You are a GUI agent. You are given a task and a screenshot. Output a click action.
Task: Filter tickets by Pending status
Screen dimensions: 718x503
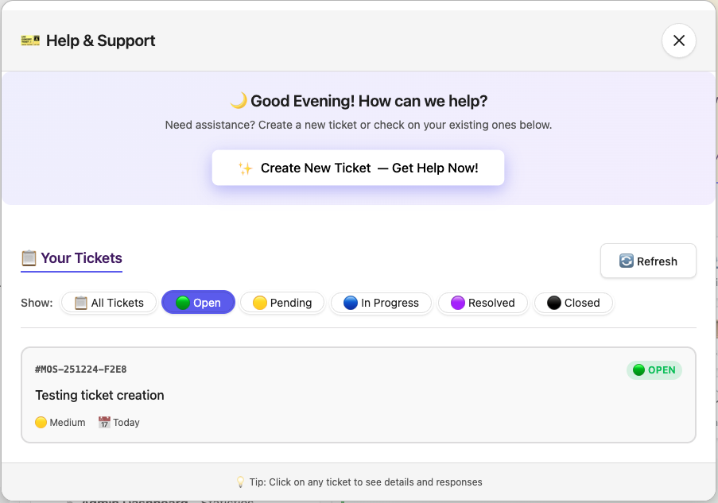tap(282, 303)
